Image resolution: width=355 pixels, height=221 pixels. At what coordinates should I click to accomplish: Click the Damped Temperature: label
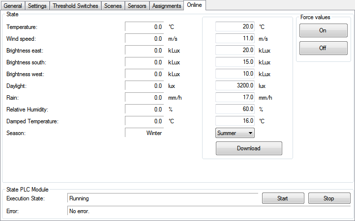click(32, 121)
